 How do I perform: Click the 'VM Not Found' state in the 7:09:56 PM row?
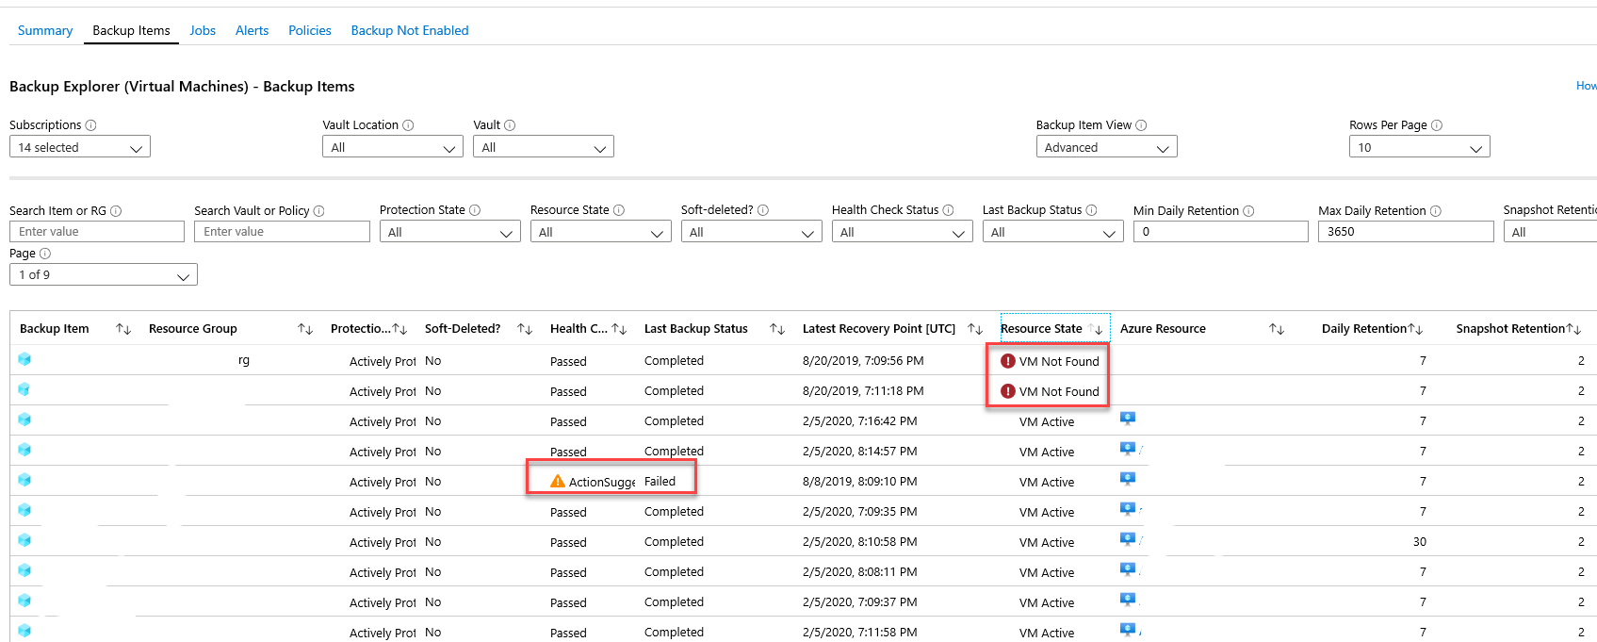(x=1059, y=361)
